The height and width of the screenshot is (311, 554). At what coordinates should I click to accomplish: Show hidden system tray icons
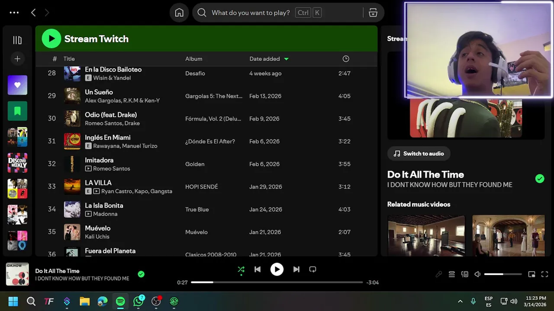(x=460, y=301)
